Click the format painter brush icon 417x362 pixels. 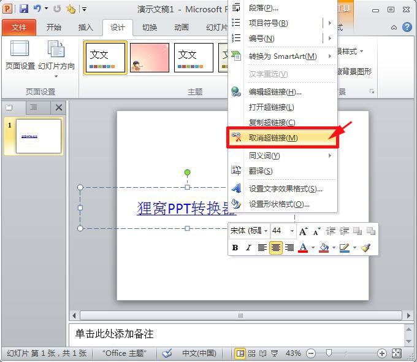coord(366,247)
